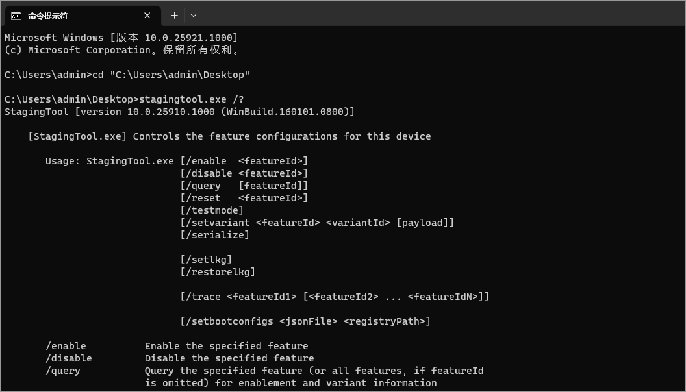
Task: Close the 命令提示符 tab
Action: coord(147,16)
